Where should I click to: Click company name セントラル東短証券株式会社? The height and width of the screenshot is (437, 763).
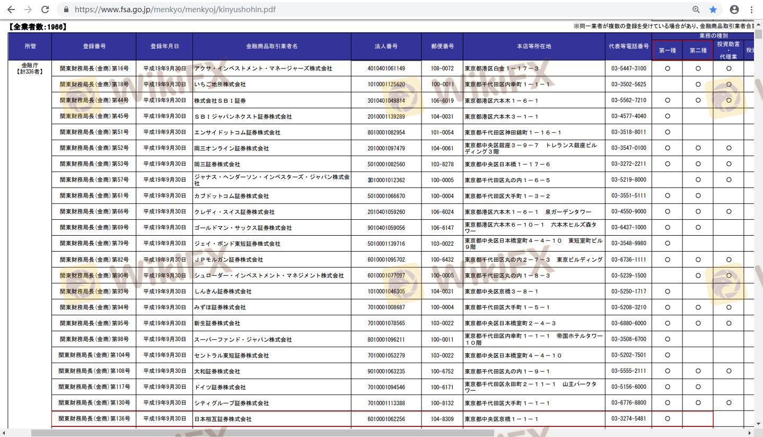click(231, 355)
